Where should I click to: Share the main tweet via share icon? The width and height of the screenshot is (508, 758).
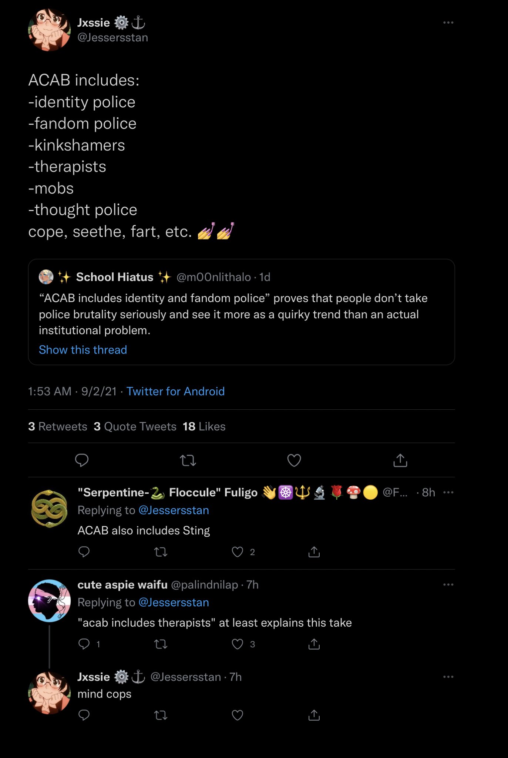(x=400, y=460)
